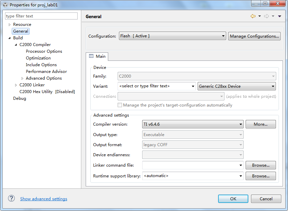Open the view menu triangle icon
Image resolution: width=288 pixels, height=211 pixels.
tap(280, 16)
